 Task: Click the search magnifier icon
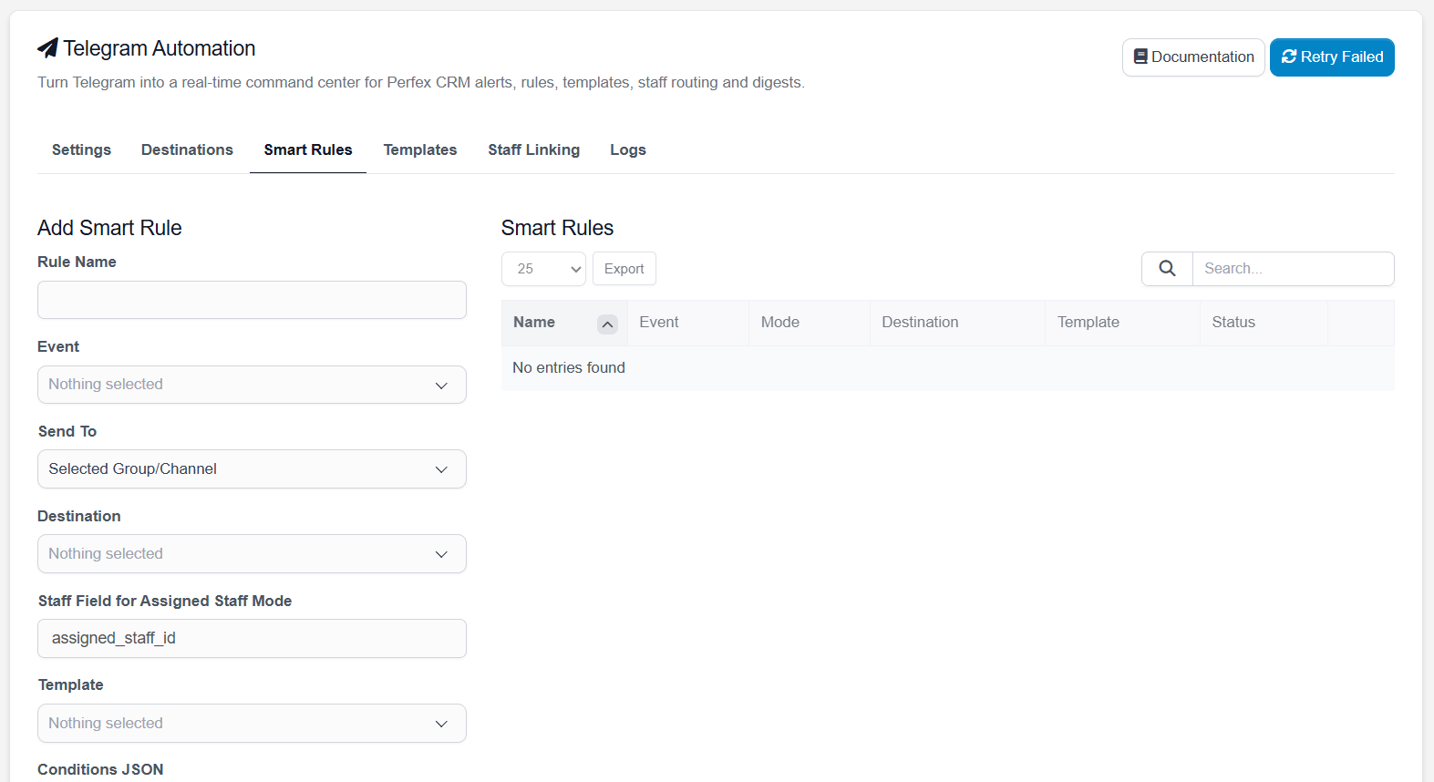[1167, 269]
